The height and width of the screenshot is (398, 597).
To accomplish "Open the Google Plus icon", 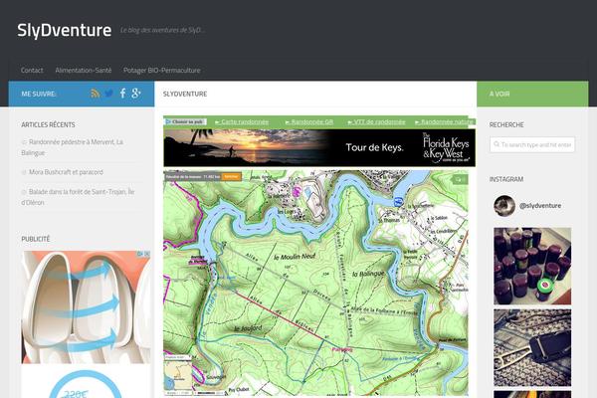I will click(x=136, y=94).
